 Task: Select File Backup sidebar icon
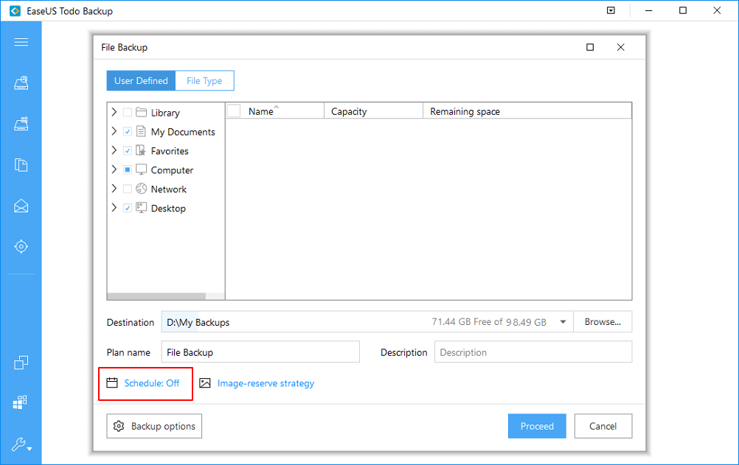click(x=21, y=165)
